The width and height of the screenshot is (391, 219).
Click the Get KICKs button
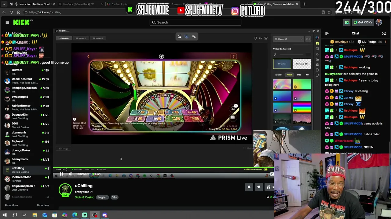coord(363,22)
